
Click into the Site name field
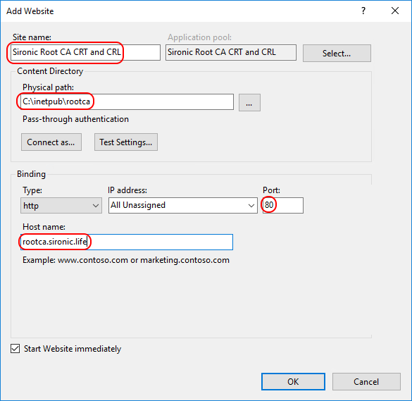click(x=85, y=52)
